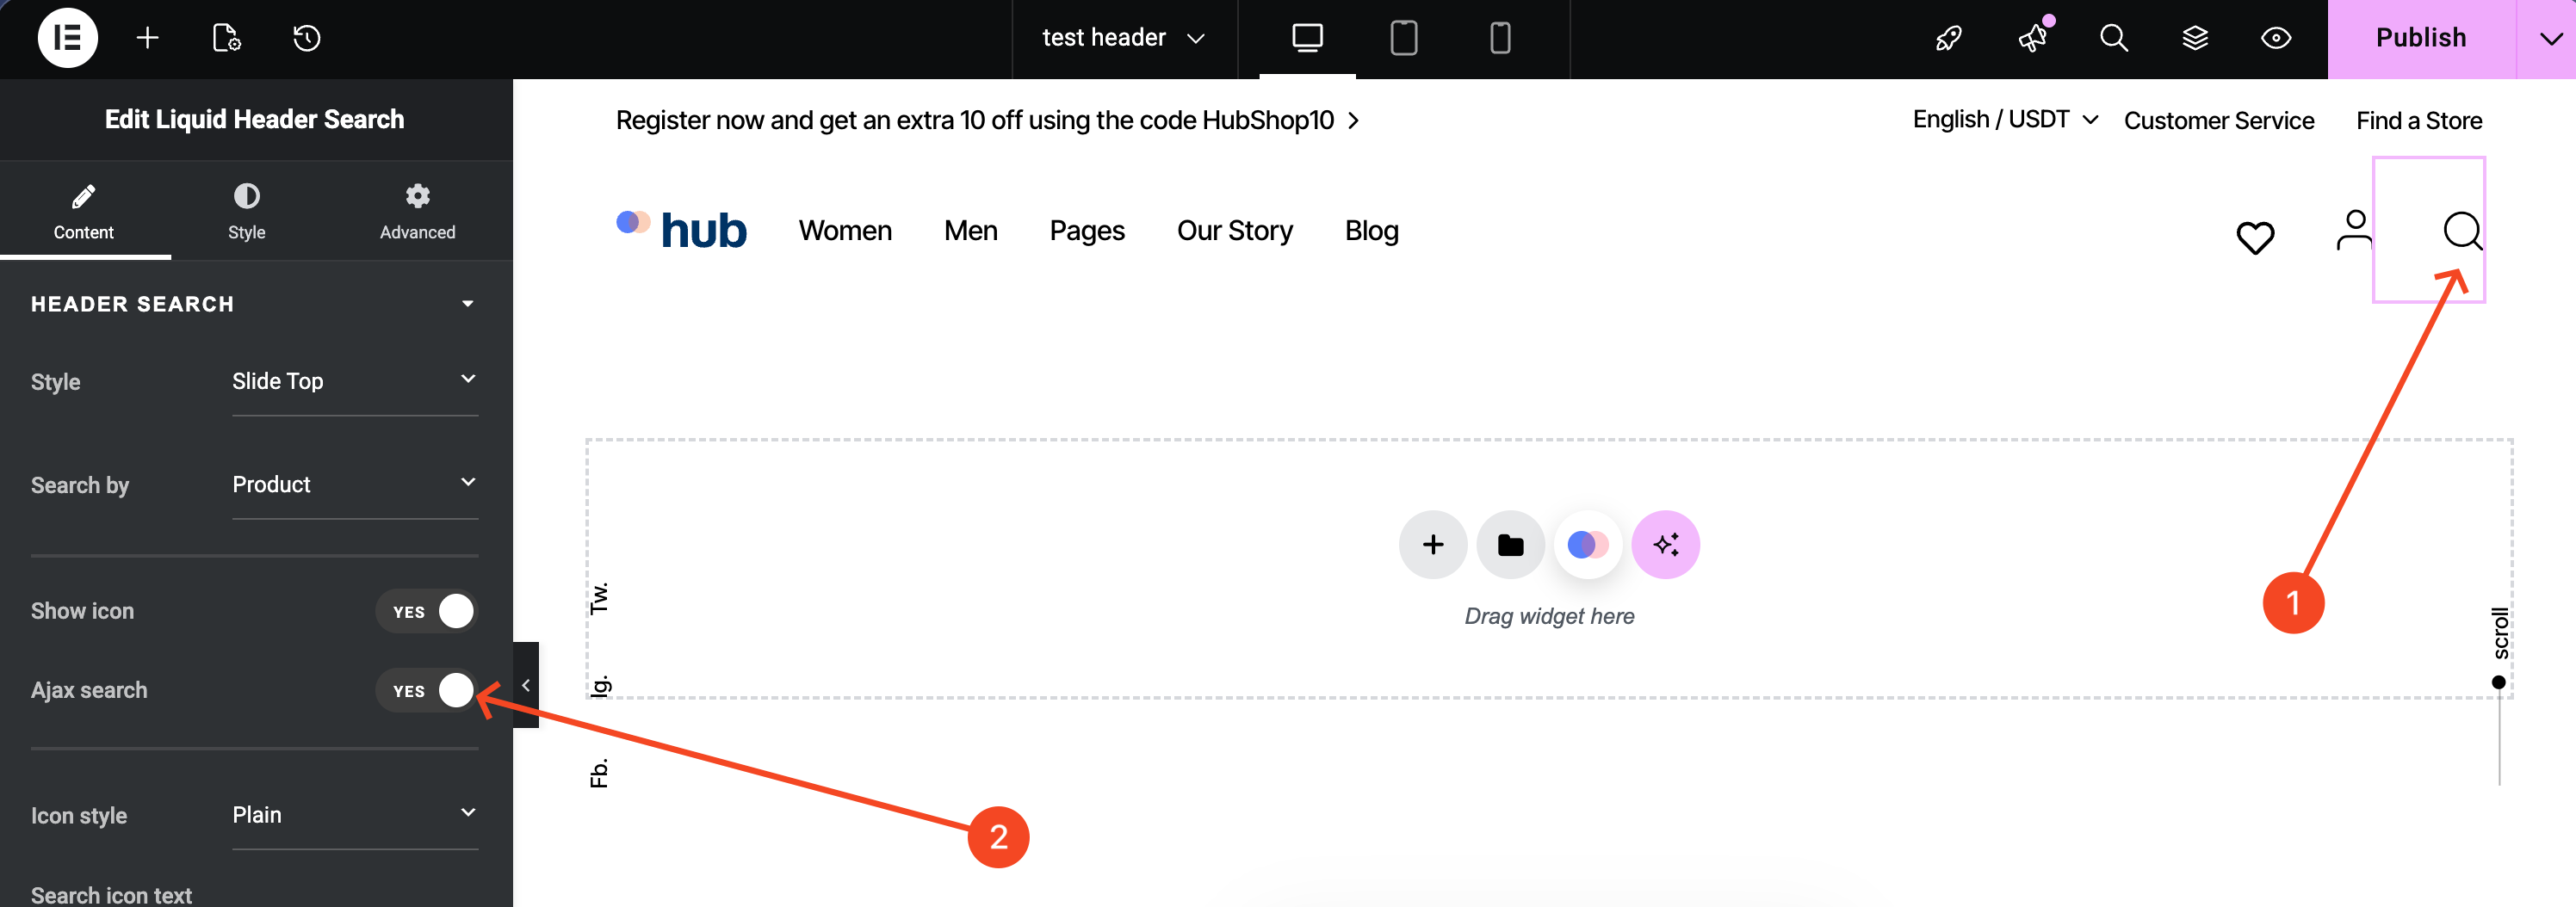Switch to the Advanced tab
Viewport: 2576px width, 907px height.
pos(417,211)
